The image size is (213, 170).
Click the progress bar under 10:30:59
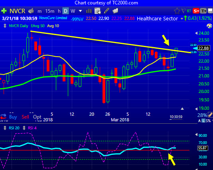(176, 120)
